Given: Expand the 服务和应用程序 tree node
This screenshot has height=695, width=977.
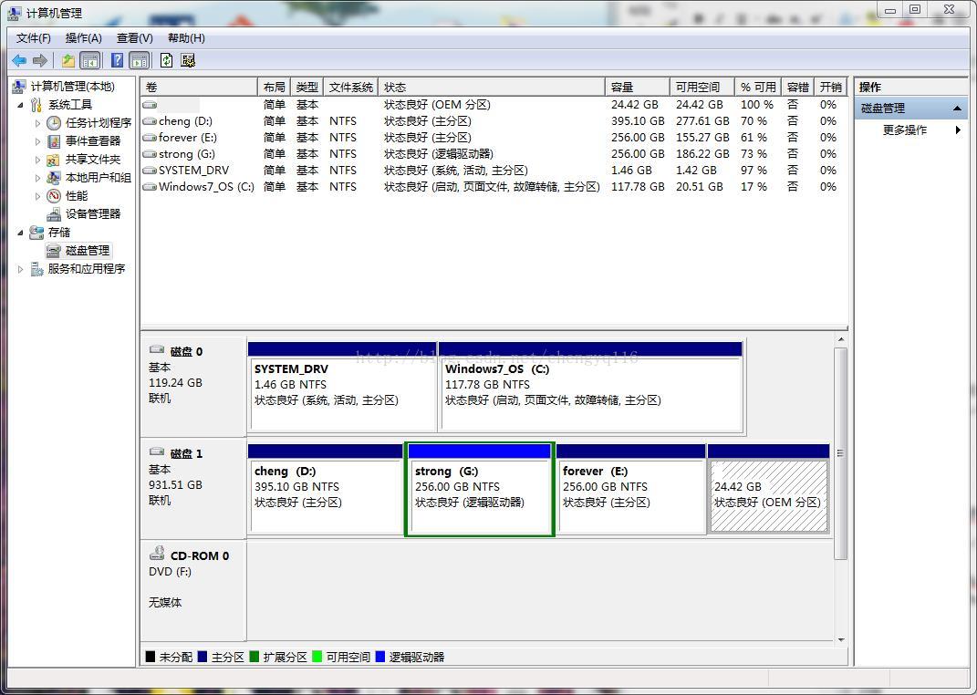Looking at the screenshot, I should 21,269.
